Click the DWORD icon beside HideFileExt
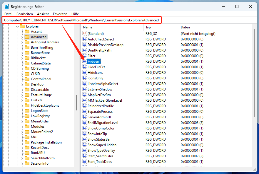This screenshot has height=174, width=259. click(x=85, y=67)
